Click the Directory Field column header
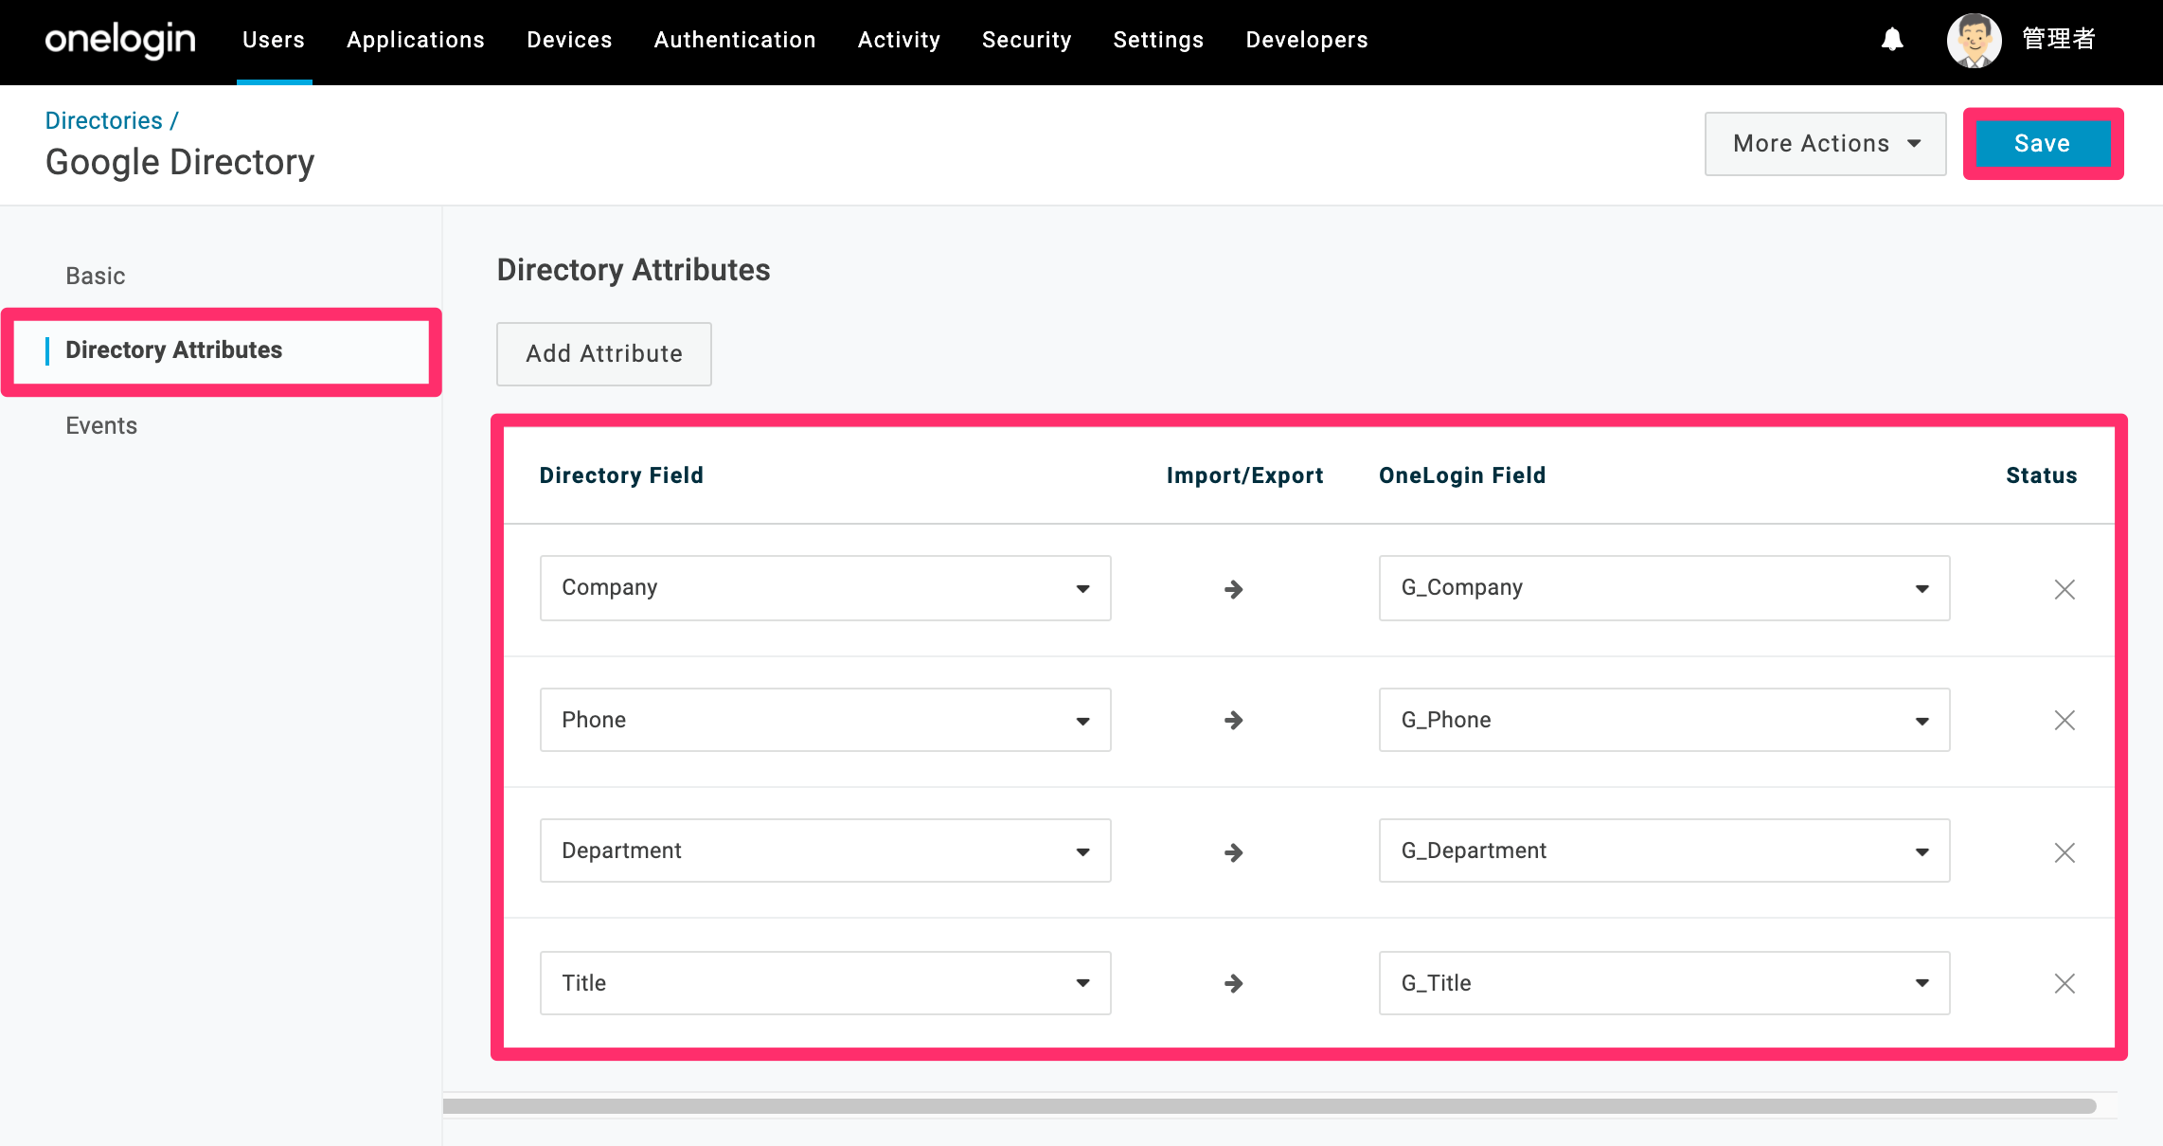Screen dimensions: 2163x1146 621,475
